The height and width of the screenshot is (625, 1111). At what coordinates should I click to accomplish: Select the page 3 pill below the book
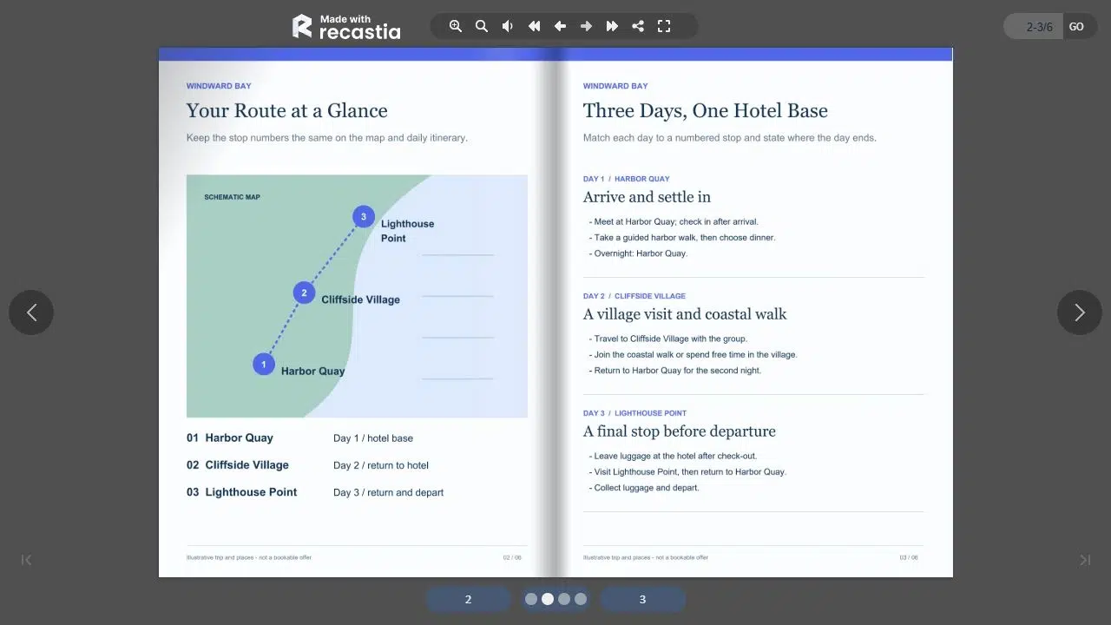[x=642, y=599]
